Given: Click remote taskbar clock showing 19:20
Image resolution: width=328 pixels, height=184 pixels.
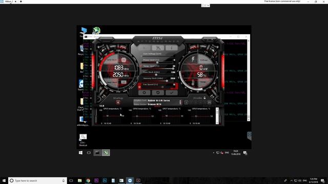Looking at the screenshot, I should pos(236,152).
